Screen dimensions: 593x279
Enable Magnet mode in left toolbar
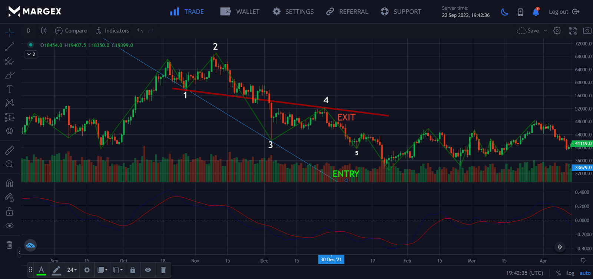pos(10,184)
